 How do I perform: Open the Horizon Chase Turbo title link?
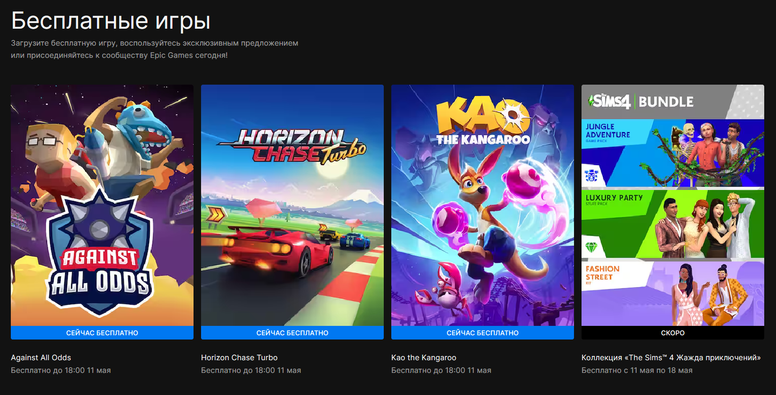pos(239,357)
